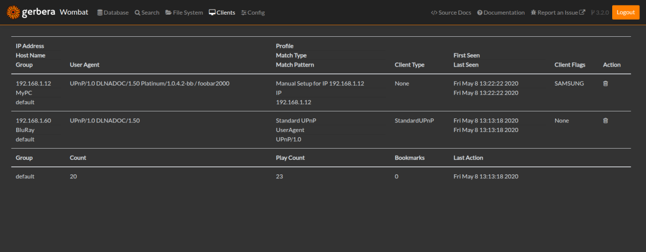This screenshot has height=252, width=646.
Task: Click the SAMSUNG client flag
Action: [569, 84]
